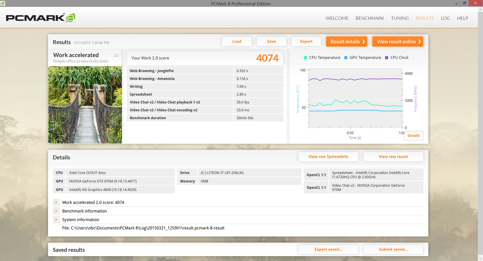Click the 4074 score value
483x261 pixels.
click(x=267, y=58)
